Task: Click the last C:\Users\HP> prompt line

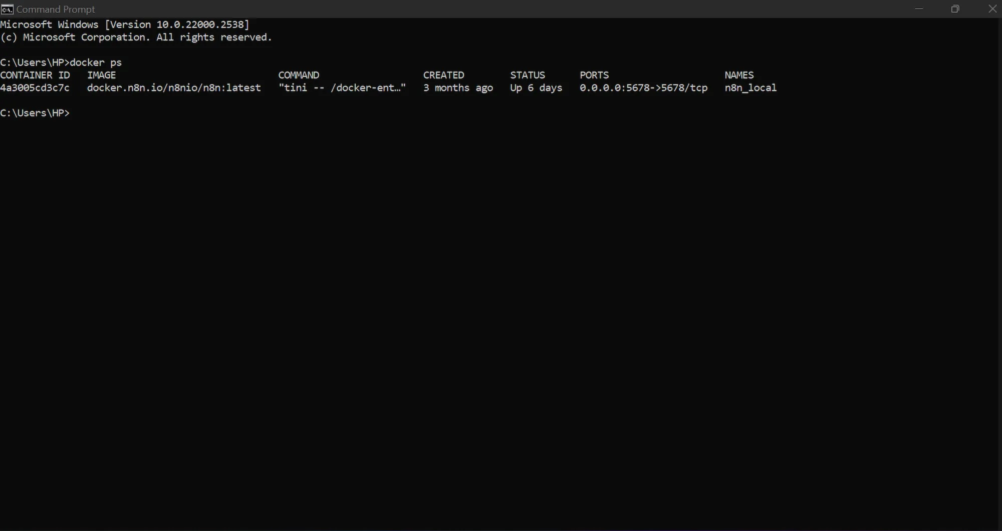Action: pyautogui.click(x=35, y=113)
